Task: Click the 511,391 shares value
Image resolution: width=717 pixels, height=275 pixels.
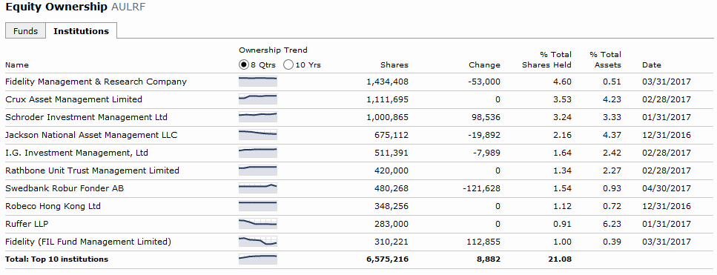Action: pos(392,153)
